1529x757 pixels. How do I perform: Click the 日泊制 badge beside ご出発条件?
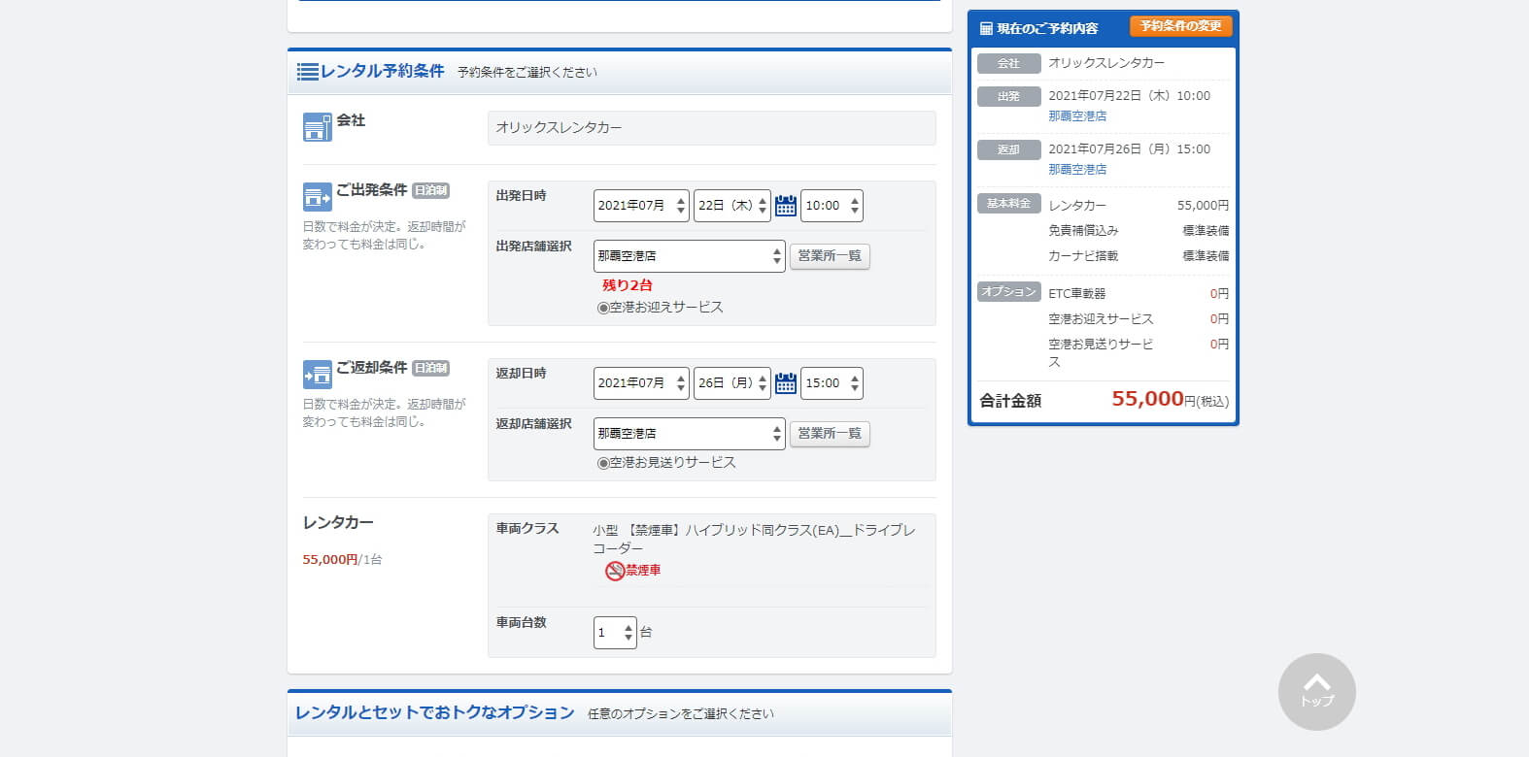pyautogui.click(x=430, y=191)
